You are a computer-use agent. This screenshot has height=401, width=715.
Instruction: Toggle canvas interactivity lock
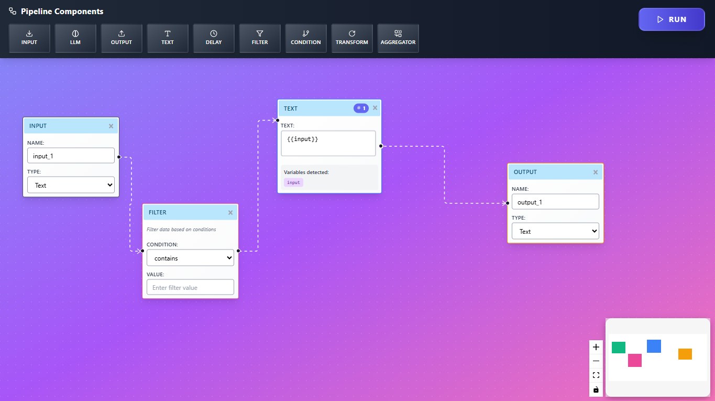(x=596, y=389)
